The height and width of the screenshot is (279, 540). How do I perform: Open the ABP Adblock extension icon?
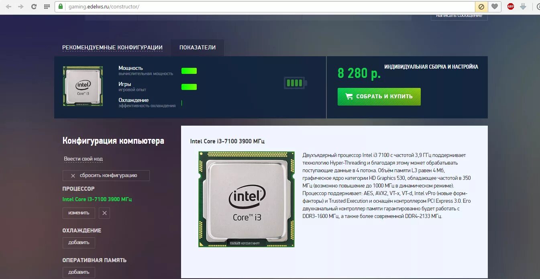511,6
